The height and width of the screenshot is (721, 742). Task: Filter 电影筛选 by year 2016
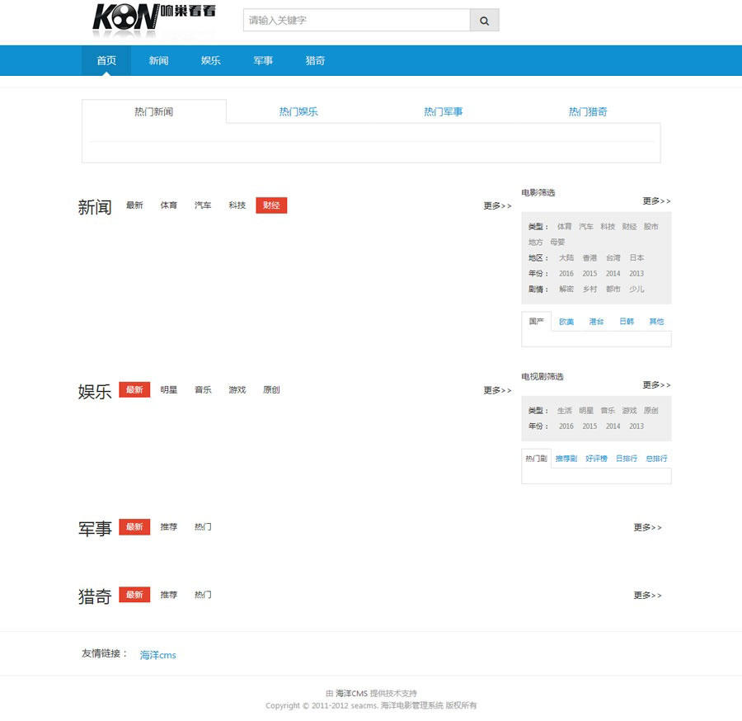(566, 274)
